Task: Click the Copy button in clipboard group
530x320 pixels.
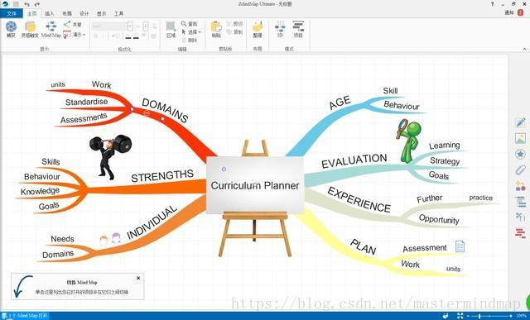Action: pos(234,32)
